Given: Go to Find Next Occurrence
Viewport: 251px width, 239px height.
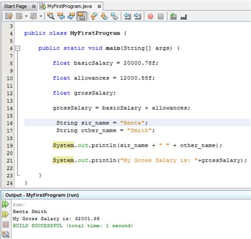Looking at the screenshot, I should click(x=71, y=16).
